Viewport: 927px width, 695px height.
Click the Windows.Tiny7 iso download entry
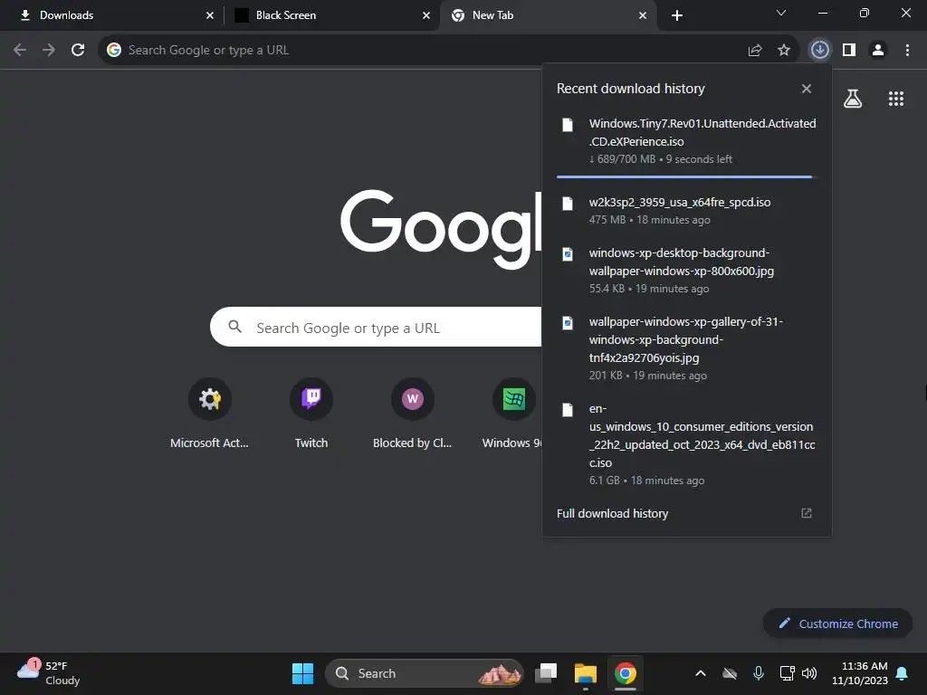click(687, 140)
